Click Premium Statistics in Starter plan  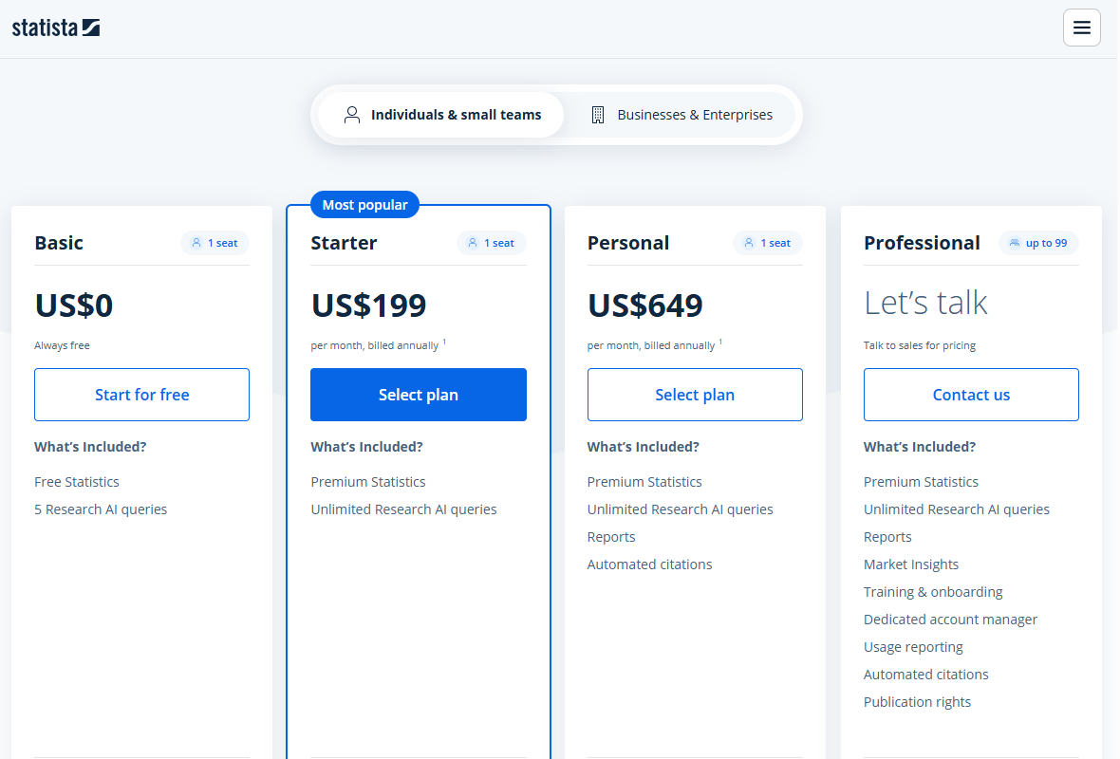pyautogui.click(x=368, y=482)
